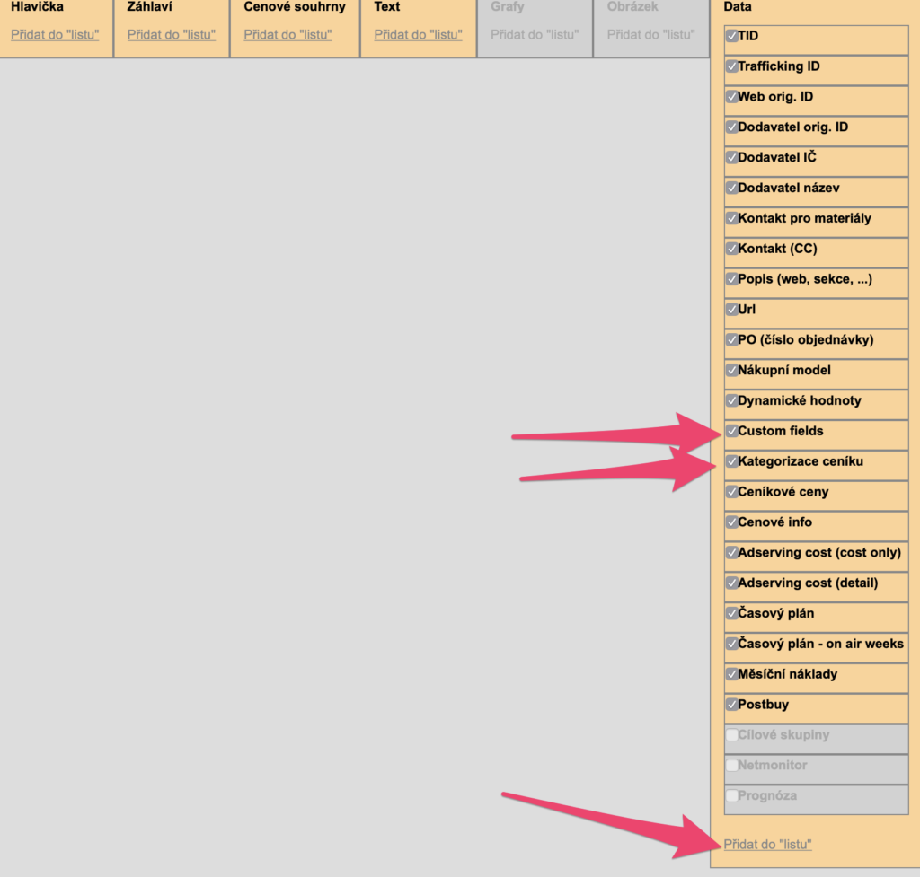Toggle the Trafficking ID checkbox
The image size is (920, 877).
(731, 66)
